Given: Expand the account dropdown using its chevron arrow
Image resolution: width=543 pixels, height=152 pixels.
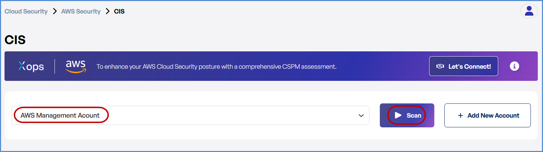Looking at the screenshot, I should [x=361, y=116].
